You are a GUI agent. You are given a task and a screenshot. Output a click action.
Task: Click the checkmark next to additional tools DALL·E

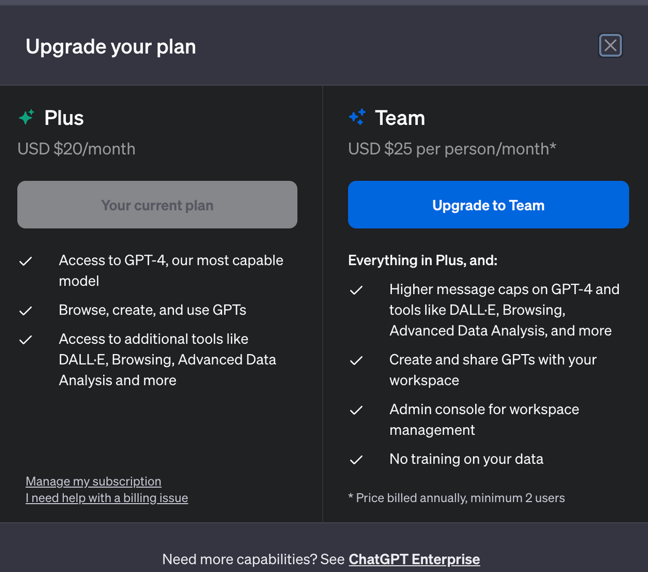point(25,340)
